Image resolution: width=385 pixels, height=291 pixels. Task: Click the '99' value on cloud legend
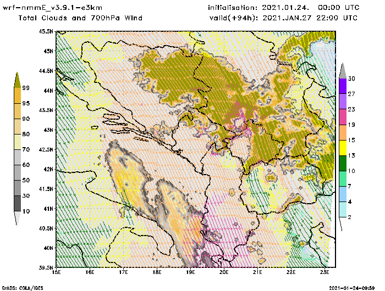pyautogui.click(x=26, y=88)
